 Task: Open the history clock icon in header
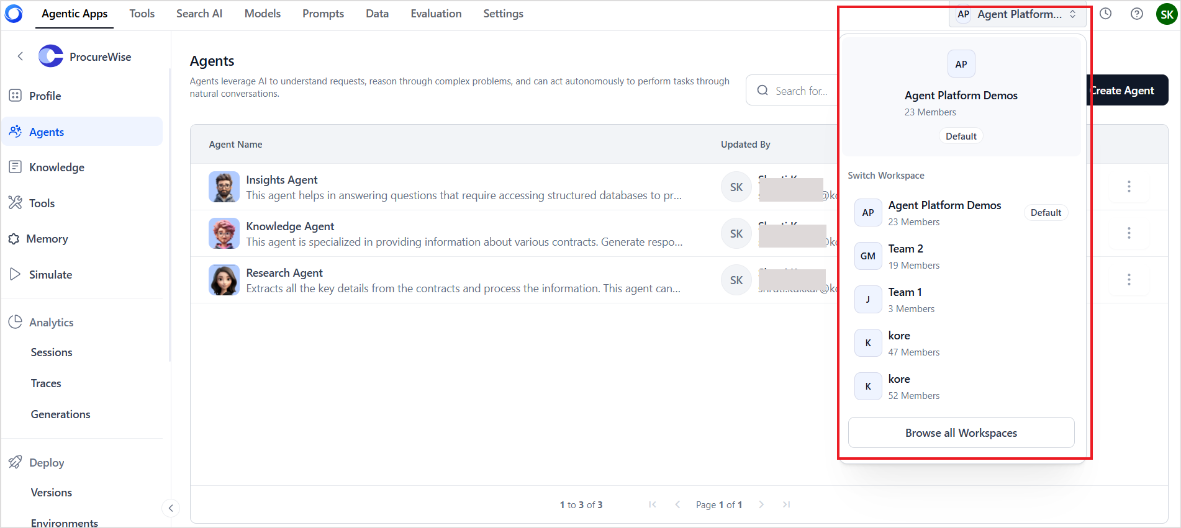(1106, 14)
